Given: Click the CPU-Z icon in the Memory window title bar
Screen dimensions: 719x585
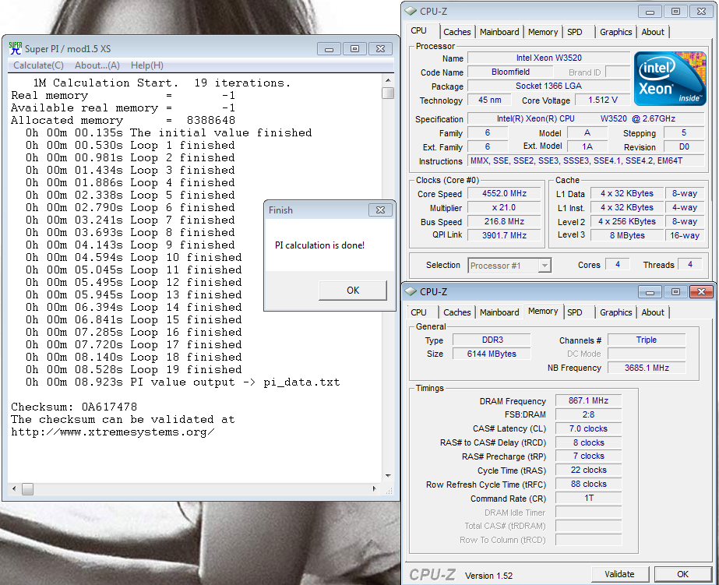Looking at the screenshot, I should coord(411,291).
